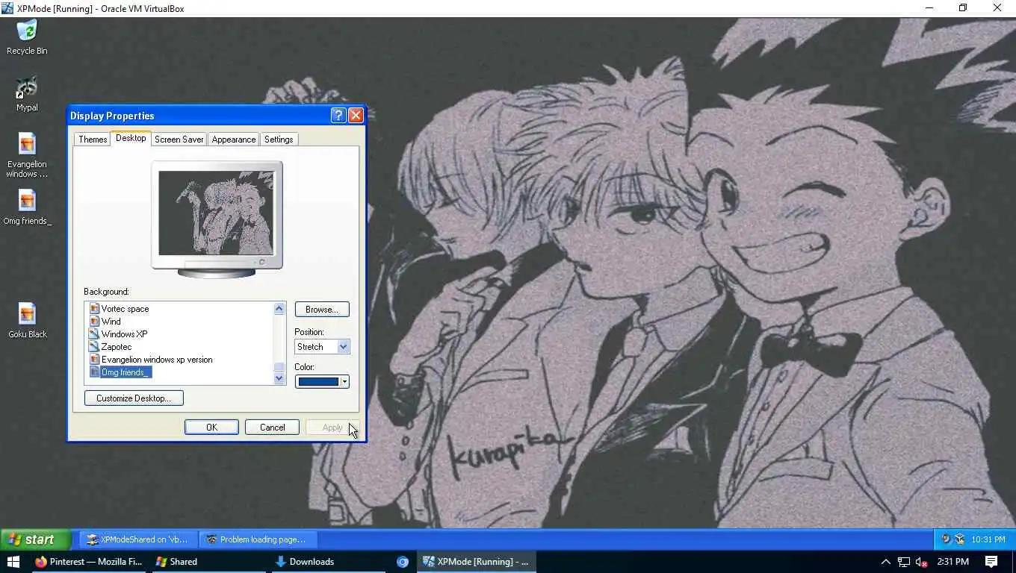Click the file icon beside Wind

(x=94, y=322)
